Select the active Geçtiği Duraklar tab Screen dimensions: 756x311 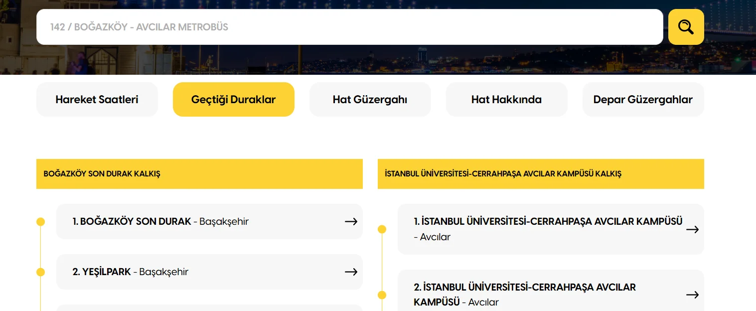coord(233,99)
